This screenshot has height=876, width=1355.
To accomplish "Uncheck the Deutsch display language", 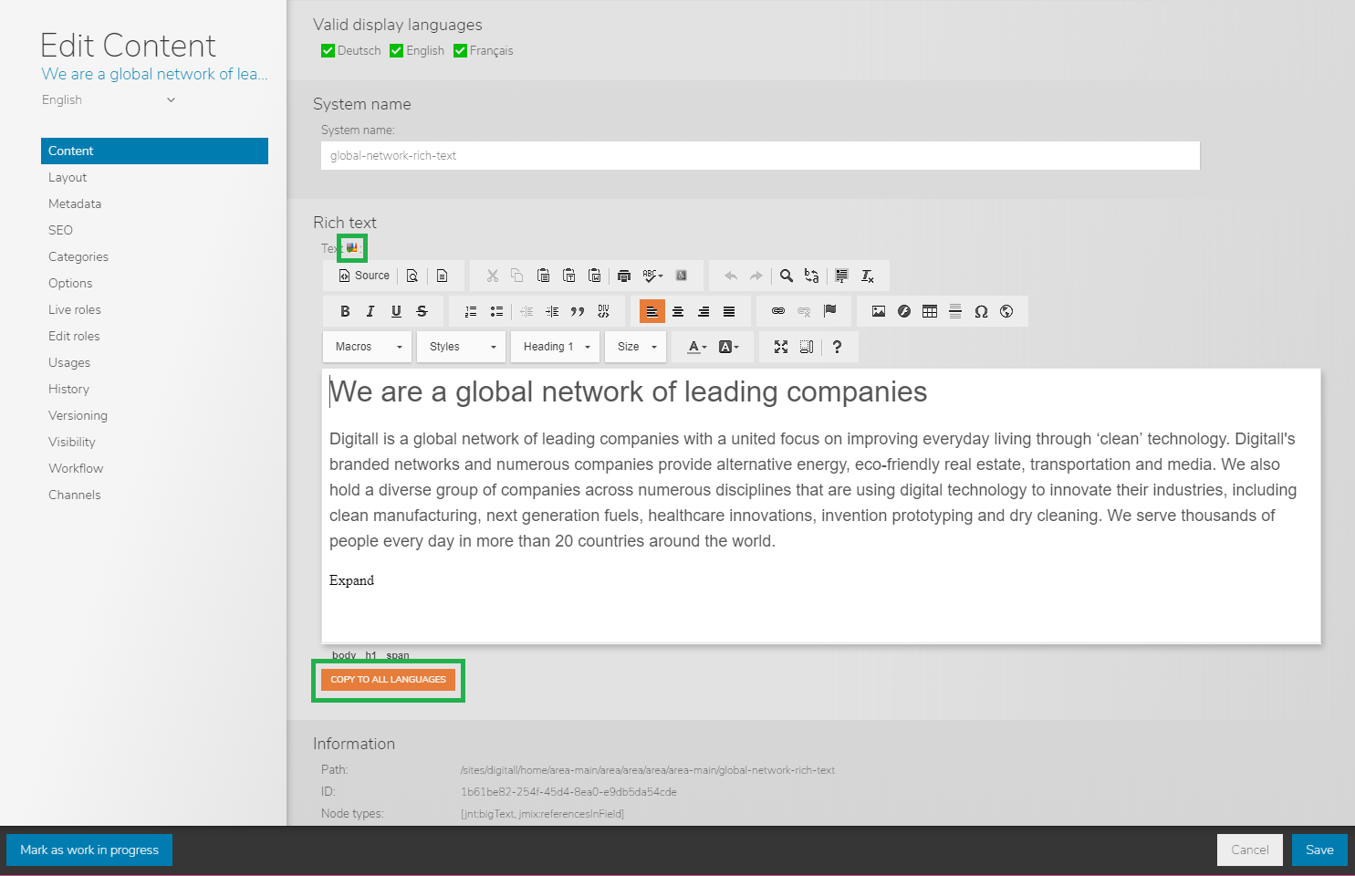I will [328, 51].
